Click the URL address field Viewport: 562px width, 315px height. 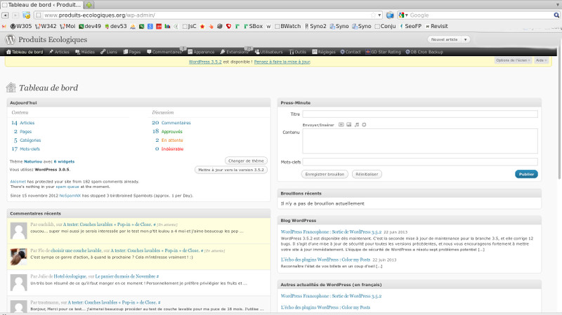pos(207,15)
